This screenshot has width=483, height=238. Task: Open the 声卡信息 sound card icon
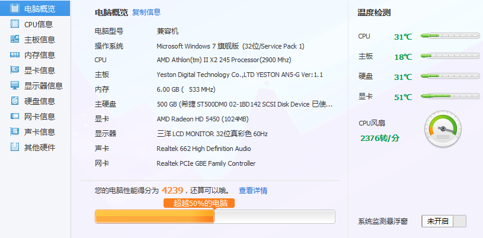coord(14,132)
